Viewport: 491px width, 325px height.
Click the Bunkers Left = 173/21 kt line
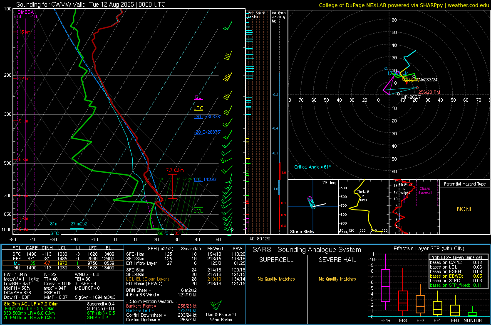point(161,310)
